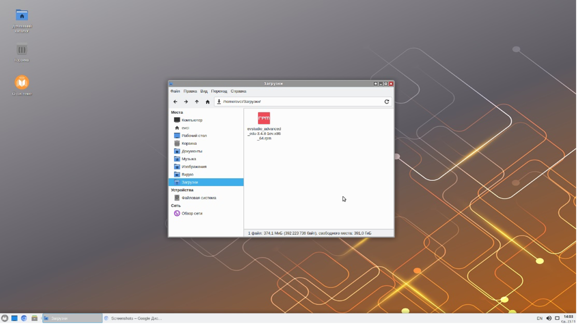The width and height of the screenshot is (577, 324).
Task: Open the start menu button
Action: [5, 318]
